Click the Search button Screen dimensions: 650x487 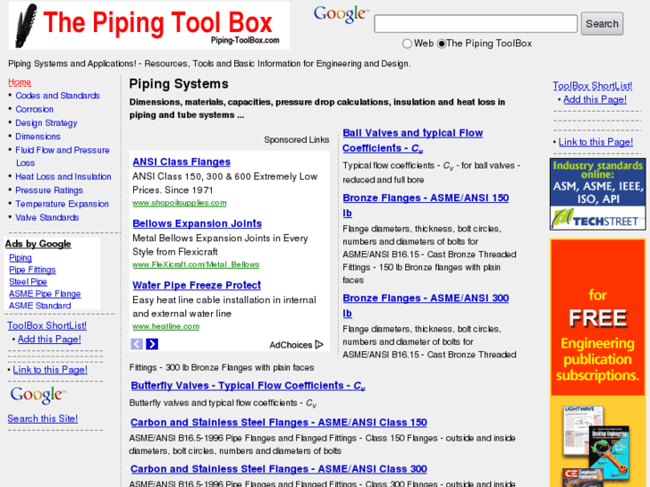(x=602, y=23)
